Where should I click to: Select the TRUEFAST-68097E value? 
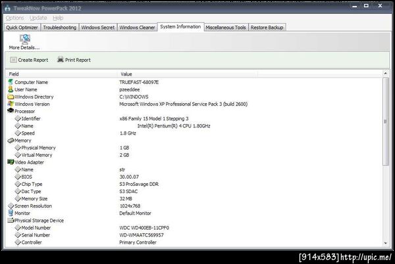click(x=139, y=82)
